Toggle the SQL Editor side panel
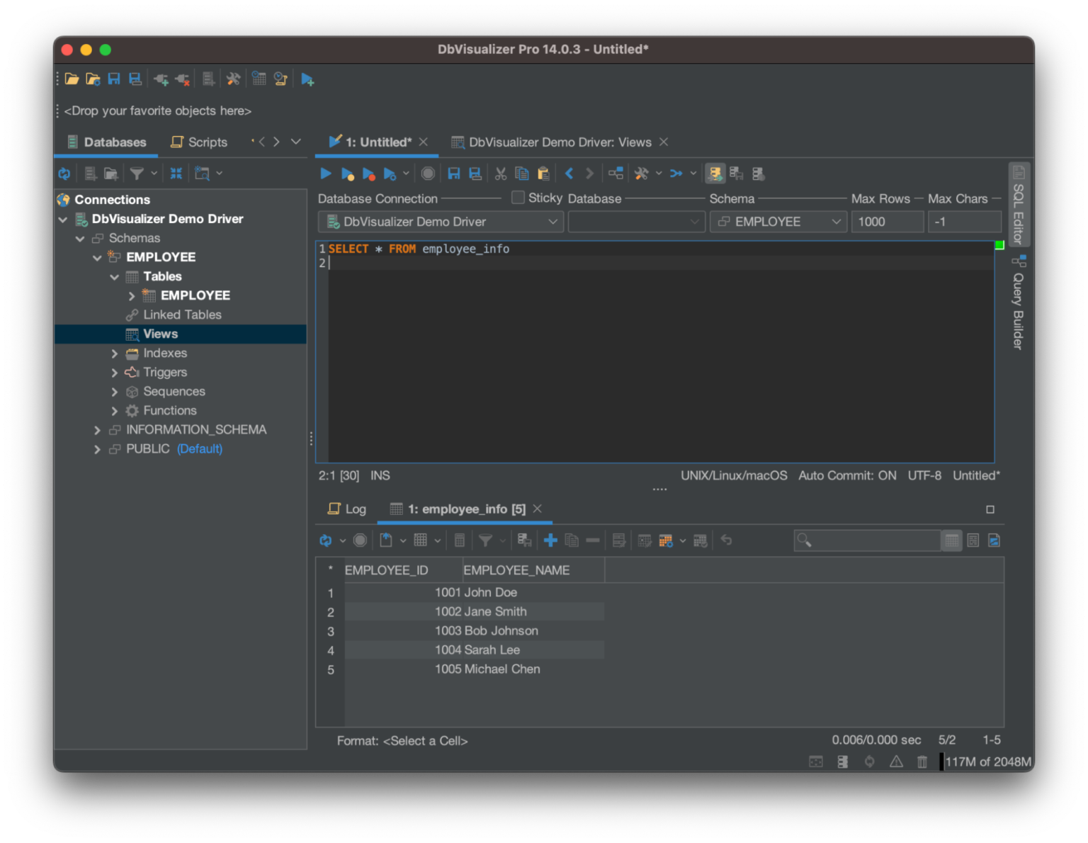 (1019, 205)
